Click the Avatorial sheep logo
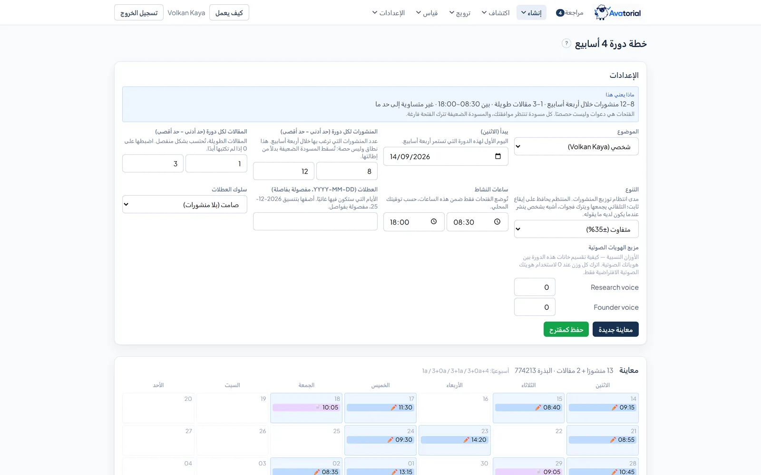This screenshot has height=475, width=761. point(617,13)
